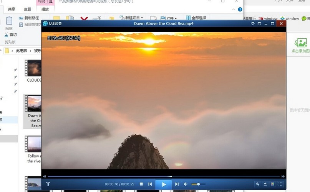The width and height of the screenshot is (310, 192).
Task: Click the chat bubble icon in title bar
Action: pyautogui.click(x=253, y=24)
